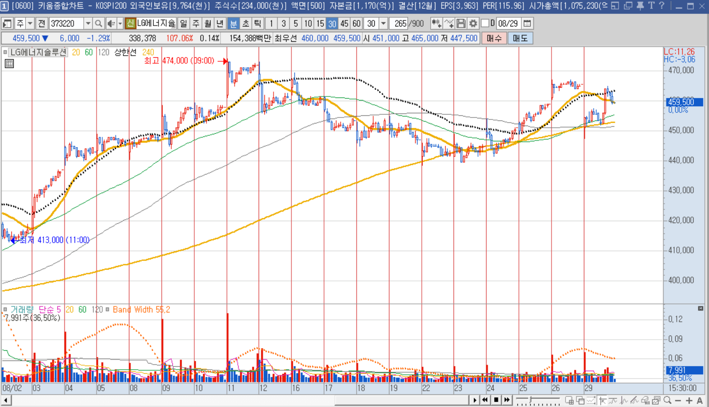Viewport: 709px width, 407px height.
Task: Click the LG에너지솔루션 chart legend box toggle
Action: [6, 52]
